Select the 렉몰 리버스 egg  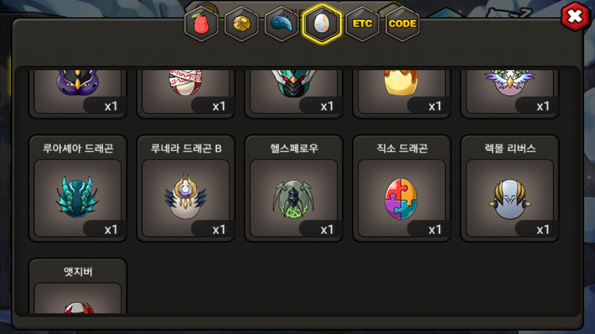pos(510,188)
